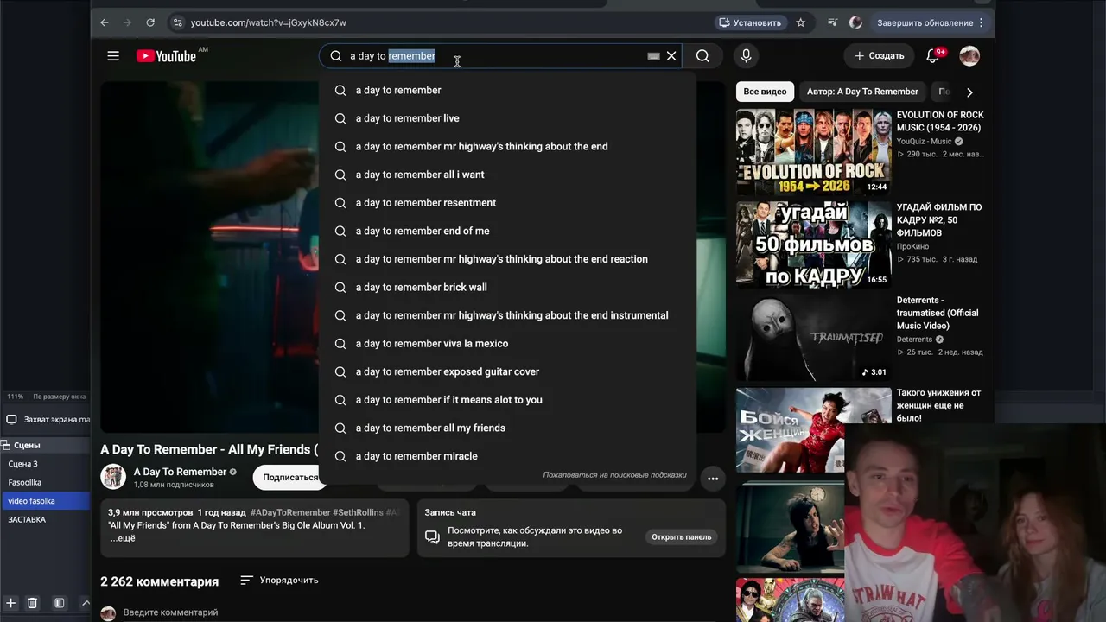Reload the browser page
The width and height of the screenshot is (1106, 622).
150,22
